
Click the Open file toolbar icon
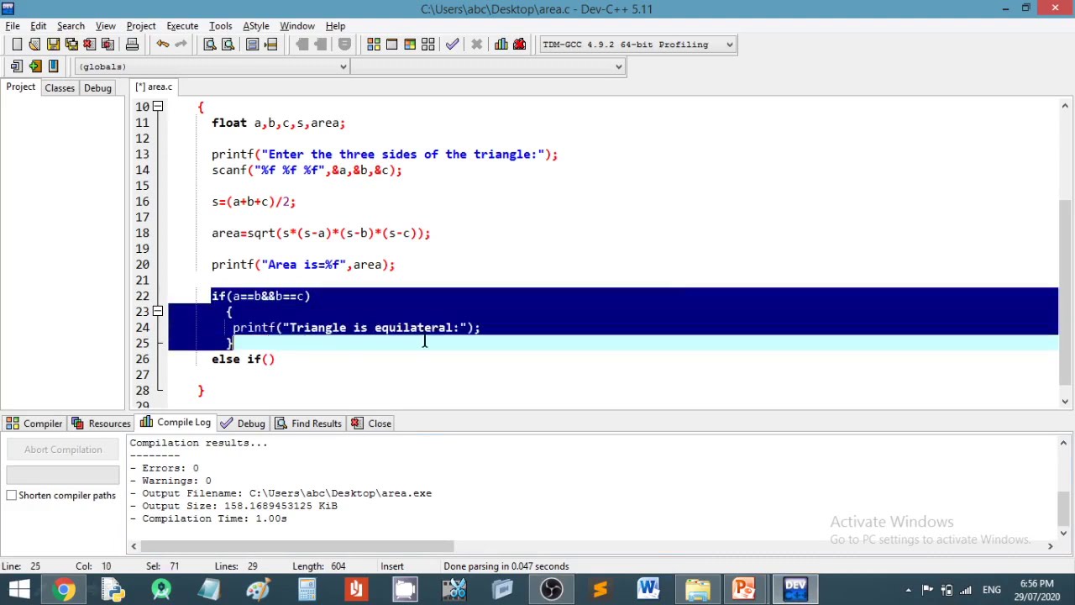[34, 45]
